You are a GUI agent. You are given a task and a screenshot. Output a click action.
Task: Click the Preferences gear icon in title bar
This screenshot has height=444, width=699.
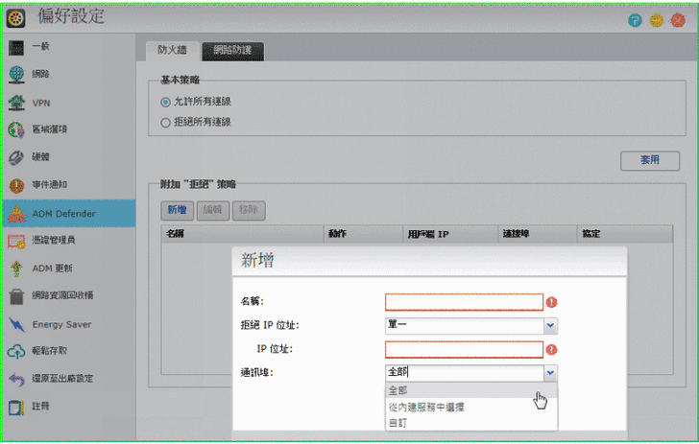coord(15,18)
